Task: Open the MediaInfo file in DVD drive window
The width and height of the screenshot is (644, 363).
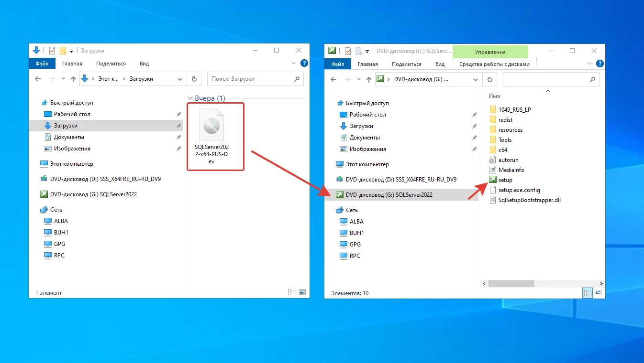Action: pos(511,170)
